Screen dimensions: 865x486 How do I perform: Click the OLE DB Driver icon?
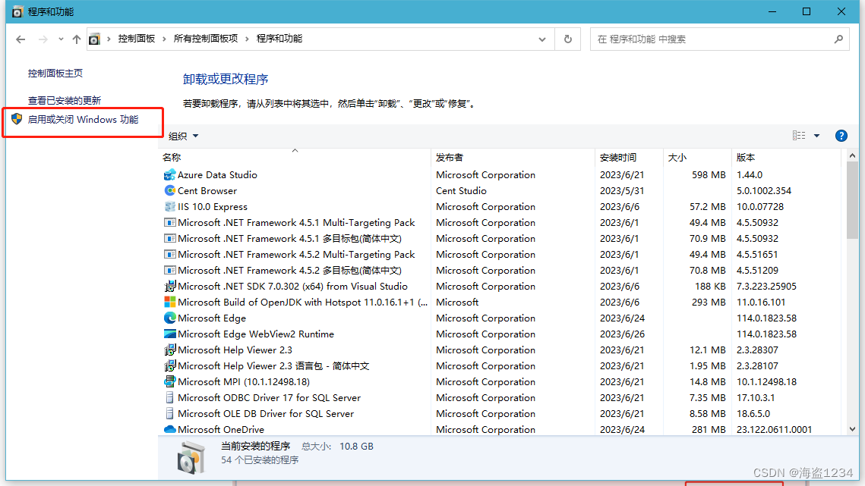coord(170,414)
